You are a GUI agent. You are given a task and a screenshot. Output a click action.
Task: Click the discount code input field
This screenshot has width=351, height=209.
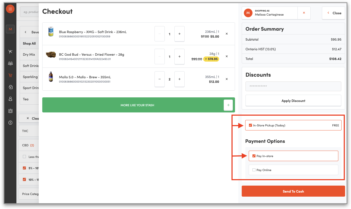(x=293, y=86)
